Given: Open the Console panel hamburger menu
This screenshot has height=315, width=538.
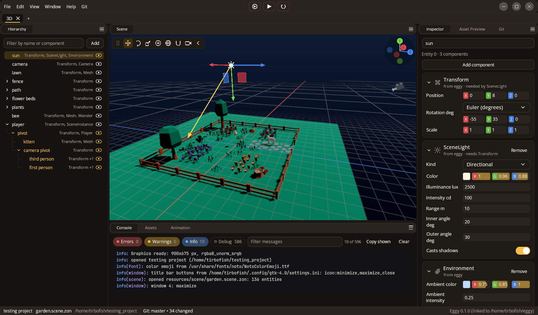Looking at the screenshot, I should coord(411,228).
